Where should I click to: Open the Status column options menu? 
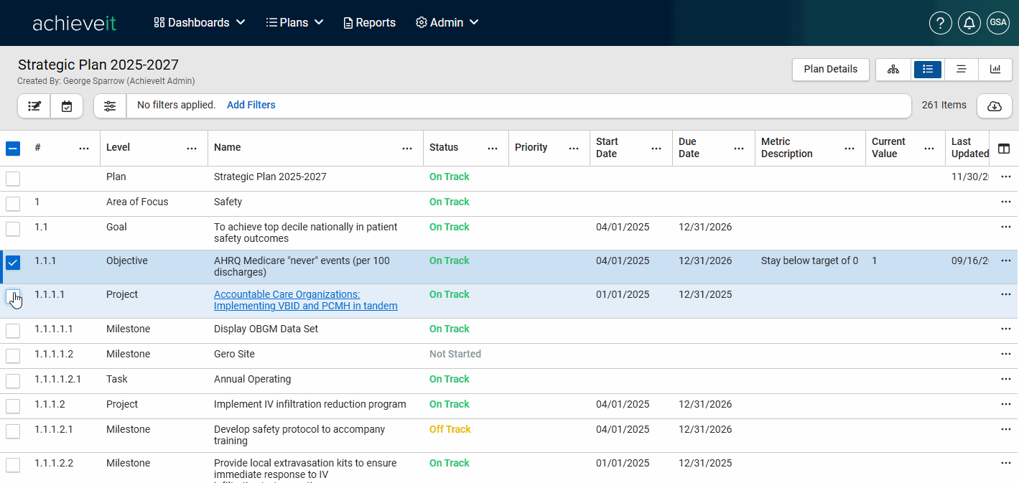(x=493, y=149)
